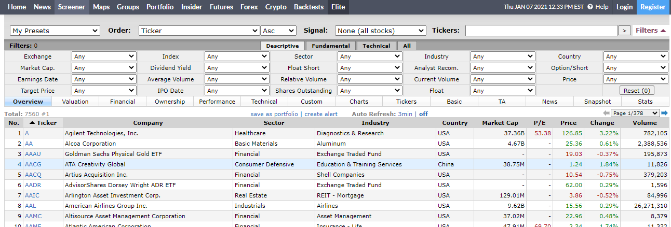The width and height of the screenshot is (671, 227).
Task: Open the News menu item
Action: pyautogui.click(x=42, y=7)
